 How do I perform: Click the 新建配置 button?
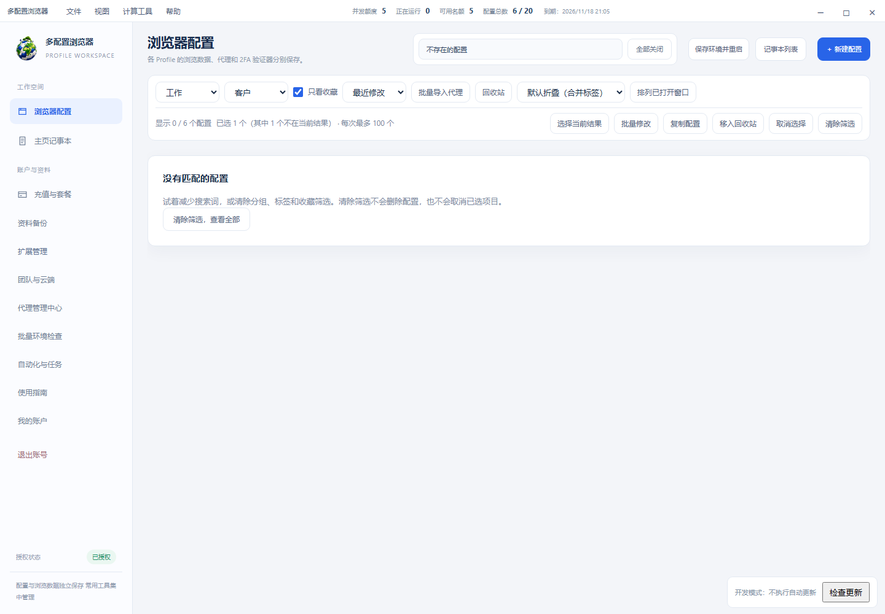(x=844, y=49)
